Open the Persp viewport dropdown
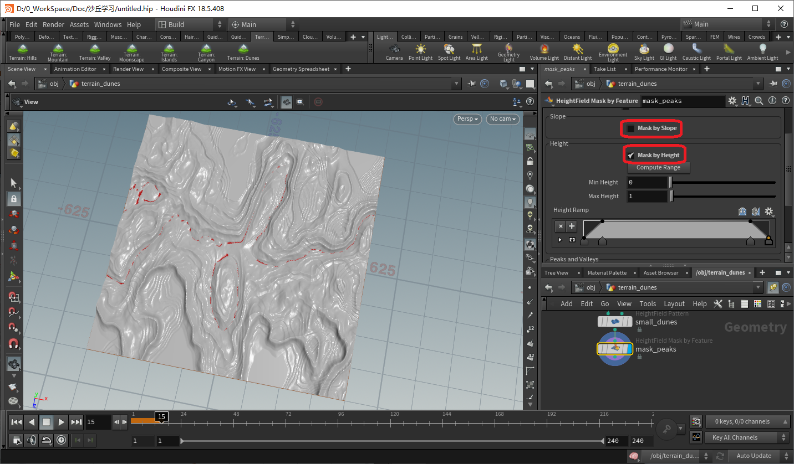 click(x=468, y=118)
